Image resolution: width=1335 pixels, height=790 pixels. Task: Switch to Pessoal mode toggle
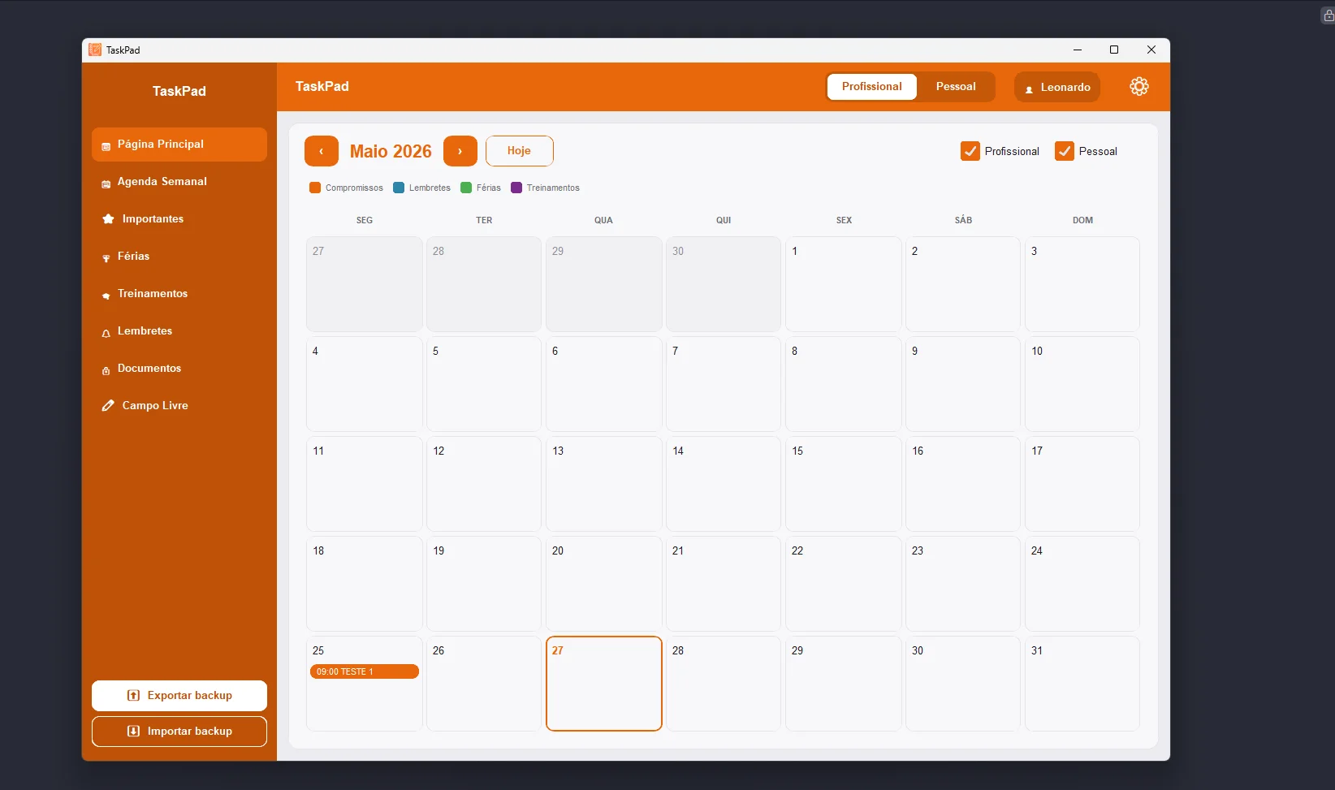click(x=956, y=87)
